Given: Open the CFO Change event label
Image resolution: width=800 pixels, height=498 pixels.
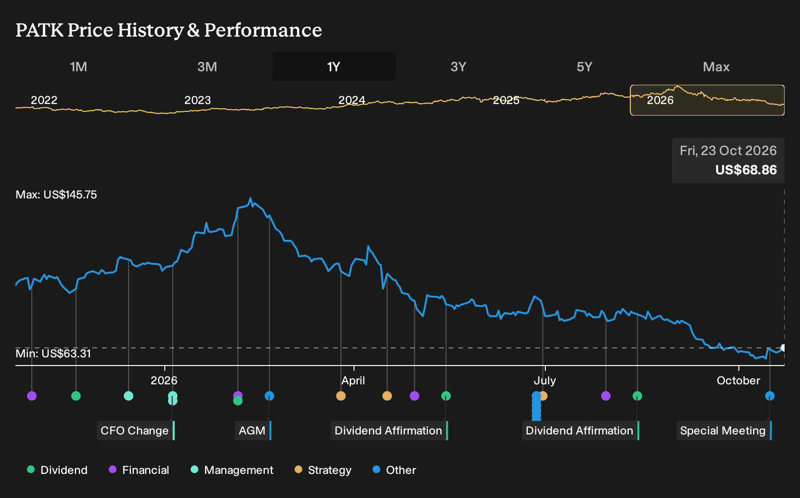Looking at the screenshot, I should [135, 431].
